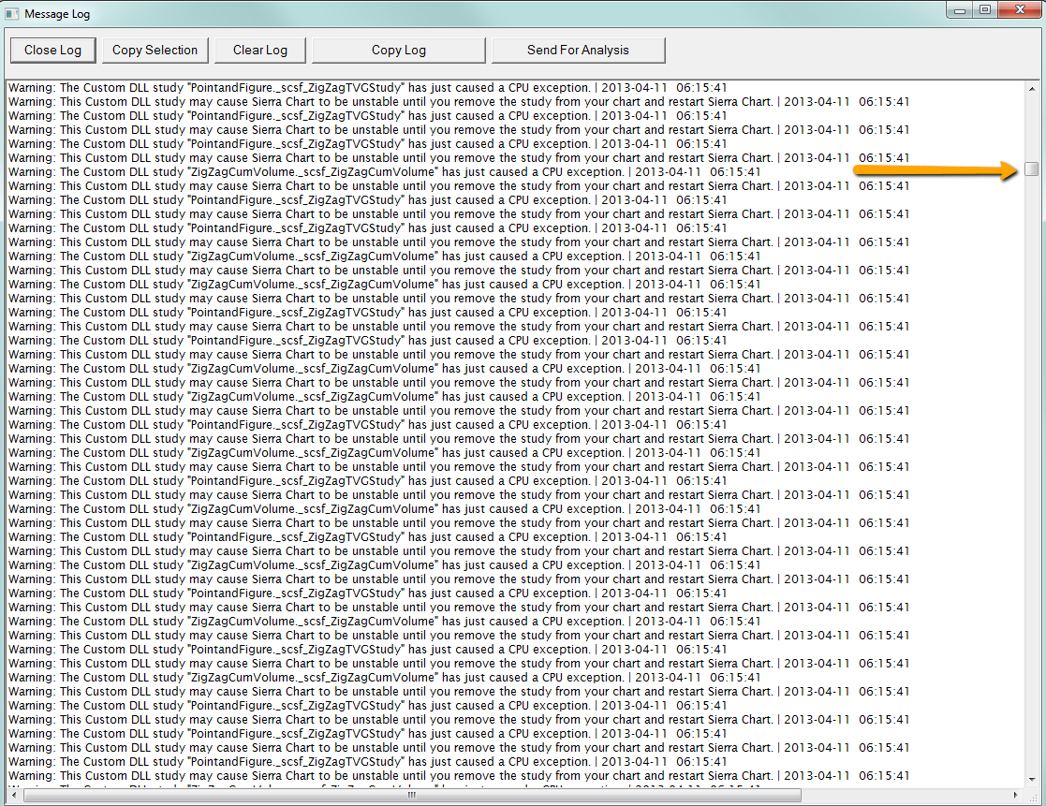Copy the selected log text

point(155,50)
